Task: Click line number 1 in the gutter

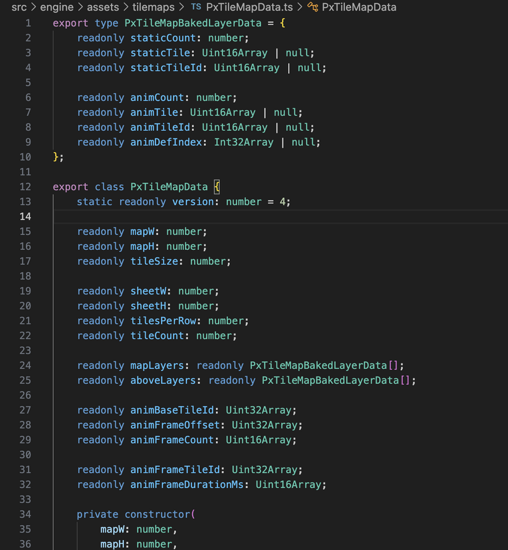Action: pyautogui.click(x=27, y=23)
